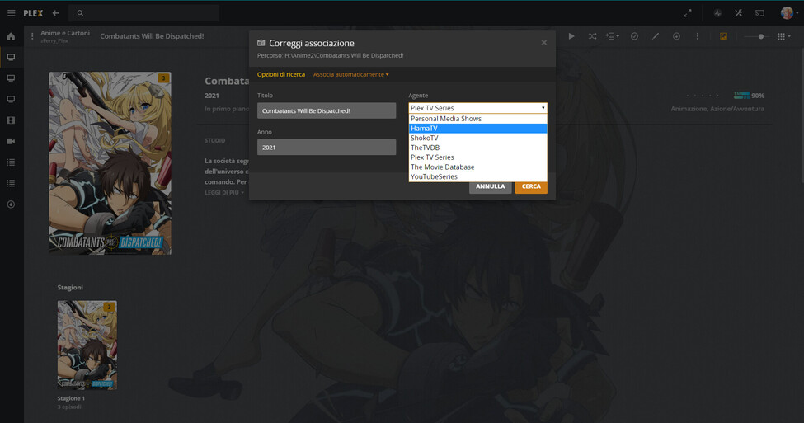Viewport: 804px width, 423px height.
Task: Select YouTubeSeries agent option
Action: [x=478, y=177]
